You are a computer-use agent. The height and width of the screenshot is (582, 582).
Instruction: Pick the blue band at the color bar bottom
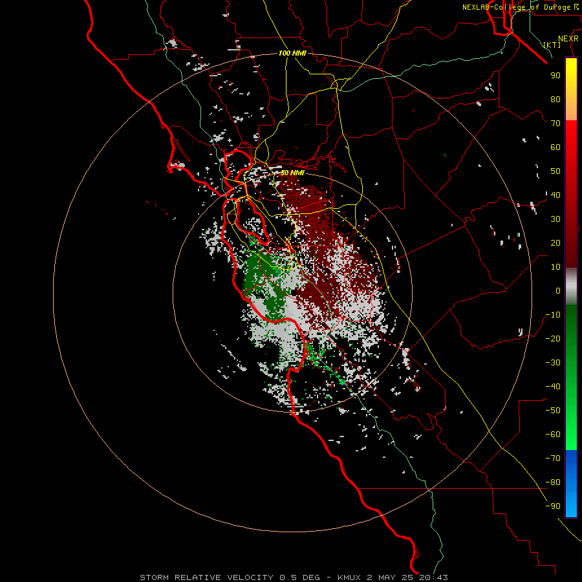(571, 484)
